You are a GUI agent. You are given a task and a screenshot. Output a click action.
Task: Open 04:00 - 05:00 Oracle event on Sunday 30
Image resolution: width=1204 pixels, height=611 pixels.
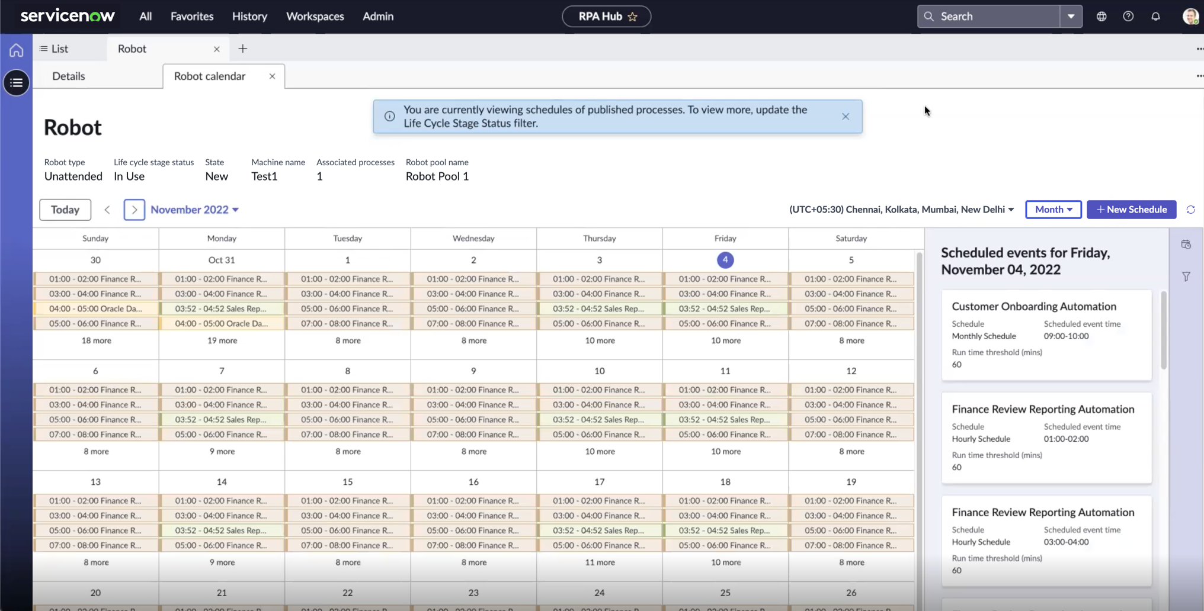(x=96, y=308)
